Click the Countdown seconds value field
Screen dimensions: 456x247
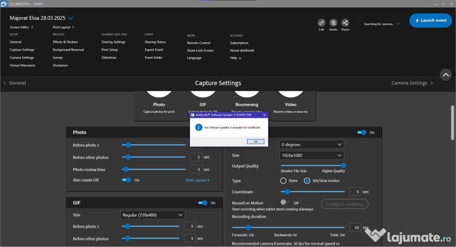pos(355,191)
